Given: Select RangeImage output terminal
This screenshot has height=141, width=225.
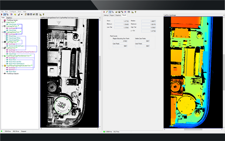Looking at the screenshot, I should (12, 36).
